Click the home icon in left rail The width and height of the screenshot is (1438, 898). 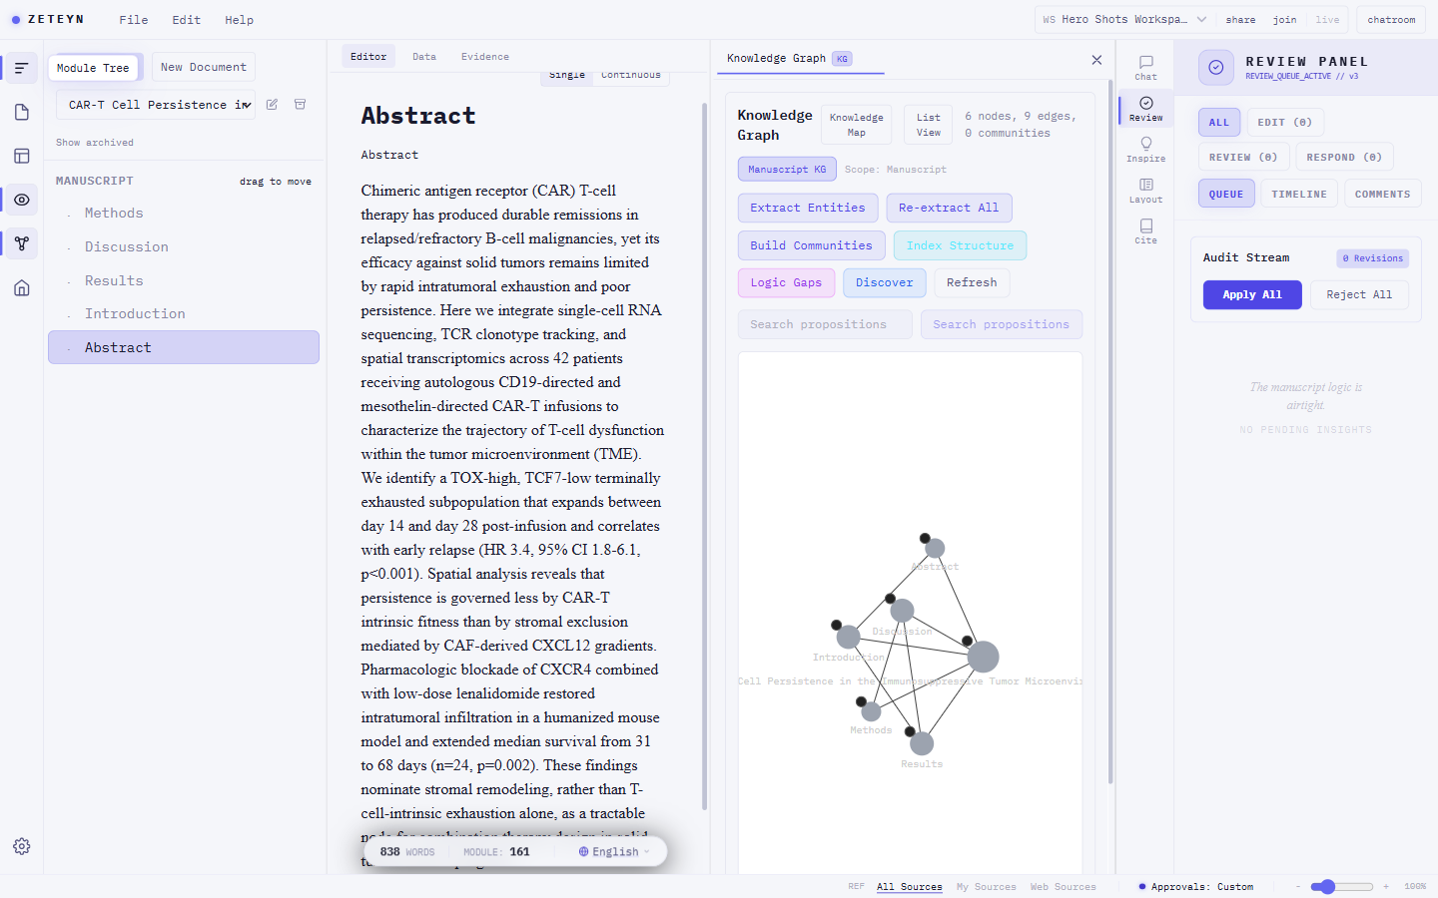pos(21,288)
